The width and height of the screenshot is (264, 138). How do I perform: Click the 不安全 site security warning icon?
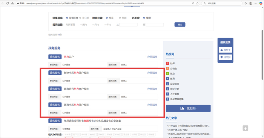pyautogui.click(x=18, y=3)
